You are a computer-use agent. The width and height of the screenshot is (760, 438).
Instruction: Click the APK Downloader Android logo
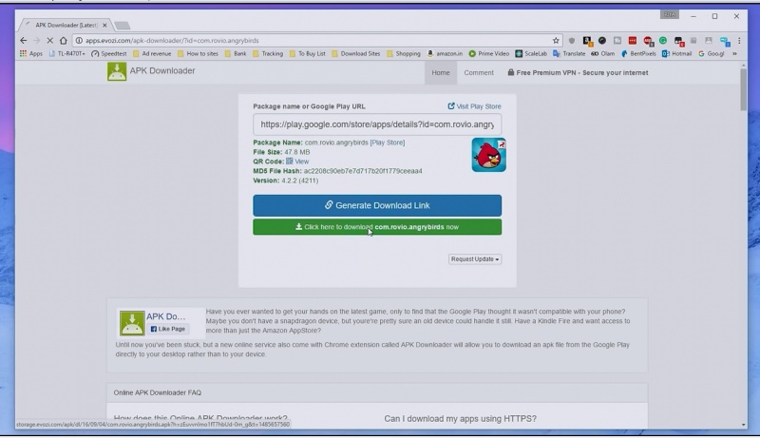click(x=117, y=71)
